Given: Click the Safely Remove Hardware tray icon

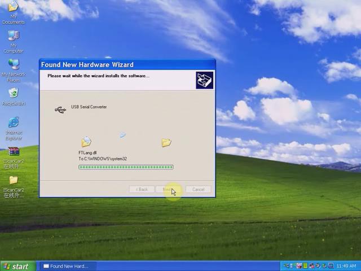Looking at the screenshot, I should point(324,266).
